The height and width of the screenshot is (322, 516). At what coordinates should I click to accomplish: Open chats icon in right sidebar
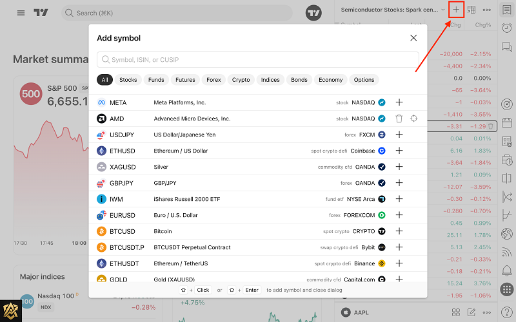[507, 46]
